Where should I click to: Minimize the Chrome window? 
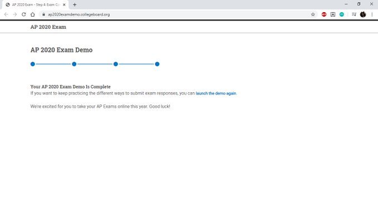[346, 4]
